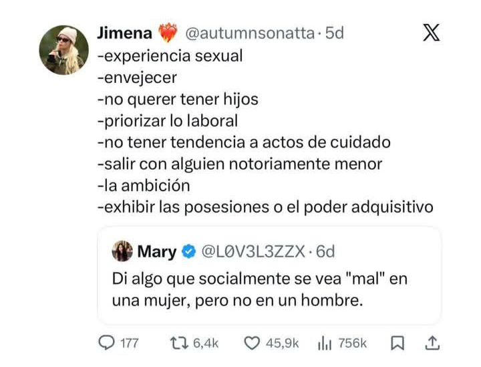Click the 6,4k reposts count
This screenshot has height=367, width=481.
(206, 343)
